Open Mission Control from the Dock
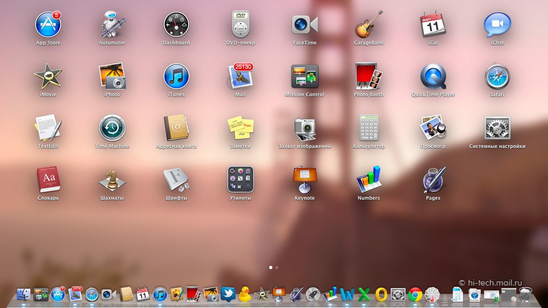This screenshot has width=548, height=308. (41, 294)
